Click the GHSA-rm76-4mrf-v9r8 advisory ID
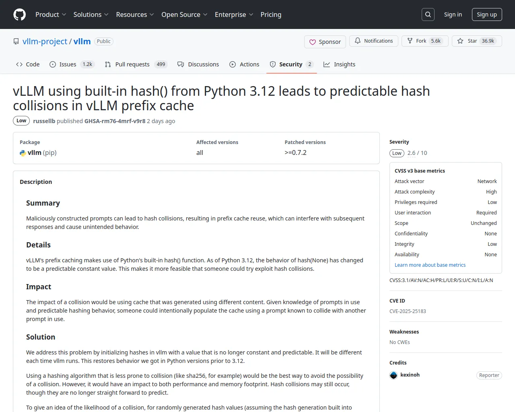515x412 pixels. 115,121
